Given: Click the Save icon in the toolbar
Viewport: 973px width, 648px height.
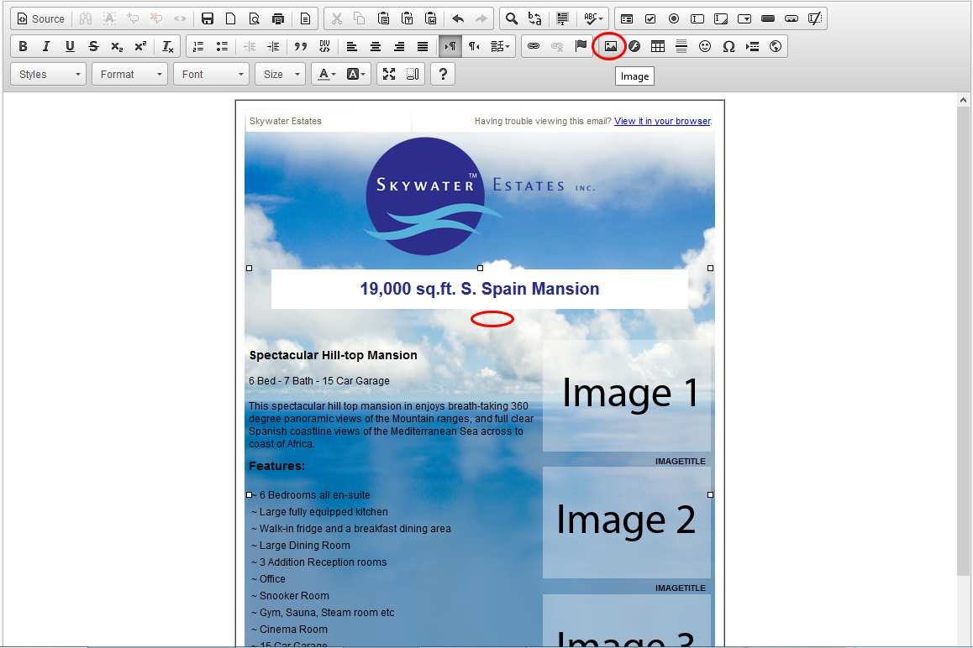Looking at the screenshot, I should click(x=208, y=18).
